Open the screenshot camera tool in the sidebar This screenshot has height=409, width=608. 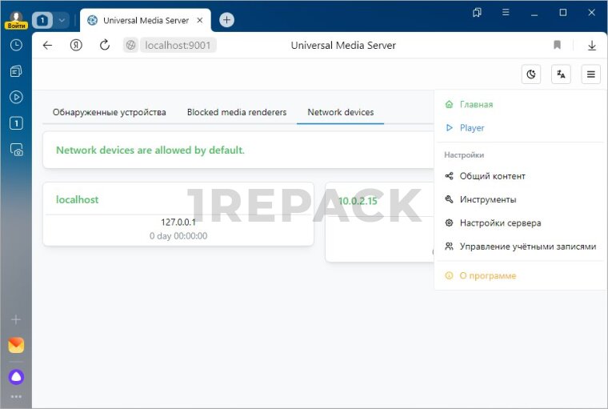click(16, 149)
